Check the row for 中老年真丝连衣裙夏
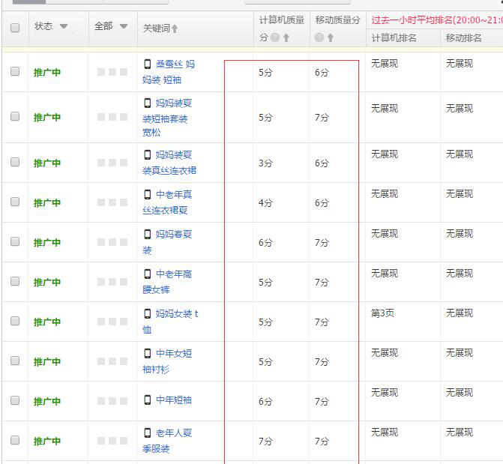 [15, 202]
